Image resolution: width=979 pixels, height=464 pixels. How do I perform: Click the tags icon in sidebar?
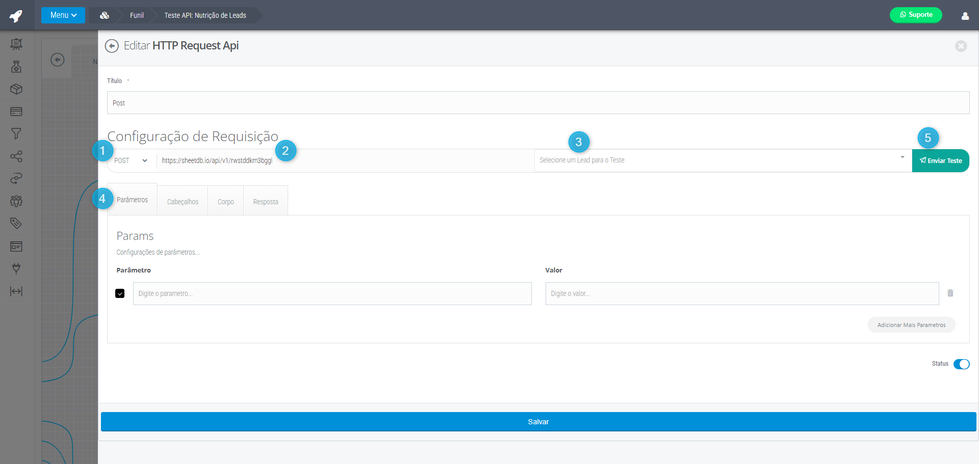(x=16, y=223)
